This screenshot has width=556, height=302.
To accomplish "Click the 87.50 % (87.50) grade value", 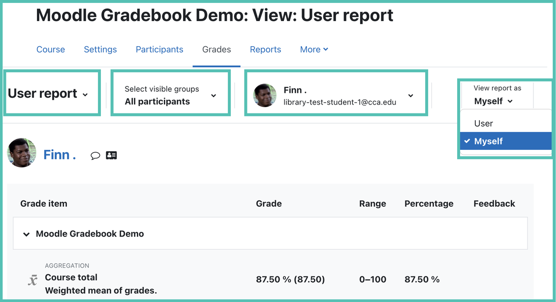I will [x=290, y=279].
